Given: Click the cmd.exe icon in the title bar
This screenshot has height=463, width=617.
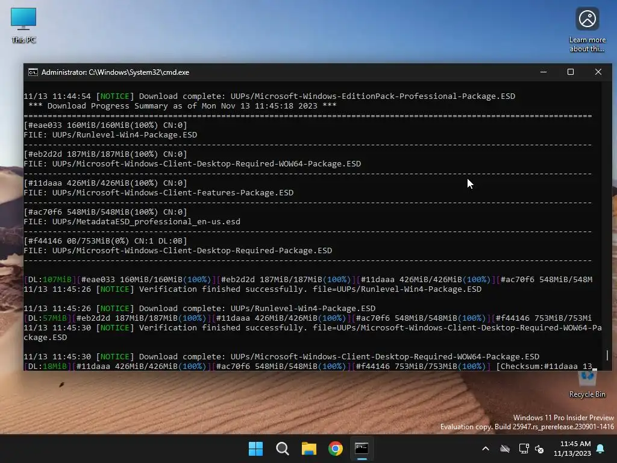Looking at the screenshot, I should click(x=33, y=72).
